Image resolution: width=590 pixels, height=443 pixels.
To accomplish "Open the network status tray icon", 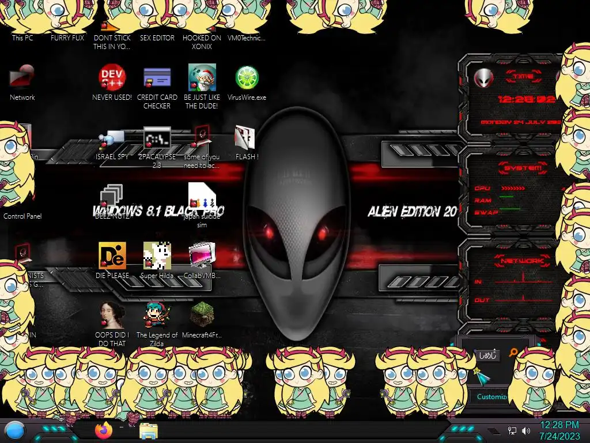I will coord(512,430).
